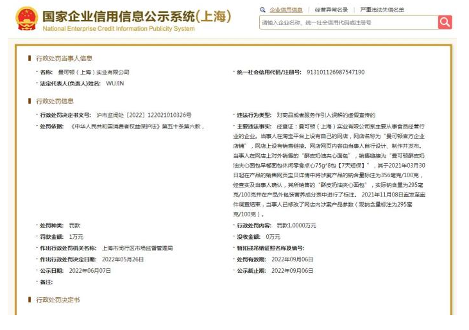The width and height of the screenshot is (469, 330).
Task: Click the 行政处罚信息 section heading
Action: [55, 101]
